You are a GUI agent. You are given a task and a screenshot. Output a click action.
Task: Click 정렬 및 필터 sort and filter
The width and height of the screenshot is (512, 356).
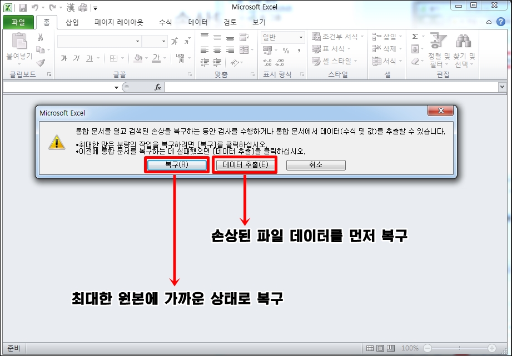(x=439, y=49)
